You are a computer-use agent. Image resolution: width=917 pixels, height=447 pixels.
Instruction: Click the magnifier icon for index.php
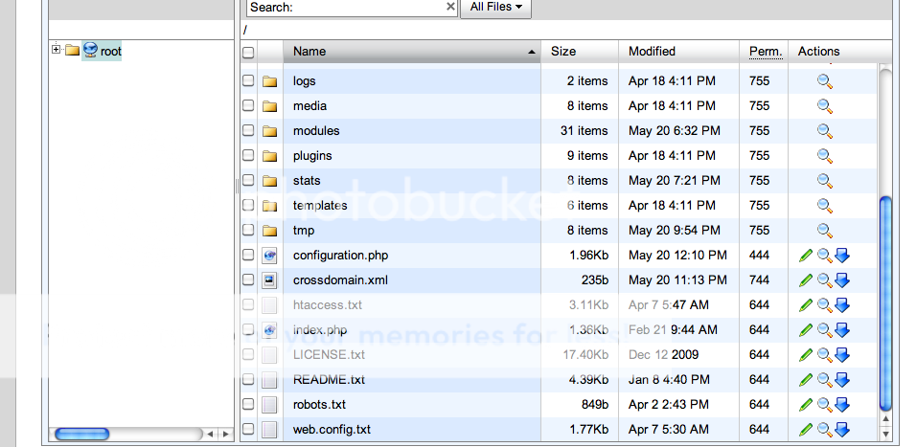pyautogui.click(x=824, y=330)
